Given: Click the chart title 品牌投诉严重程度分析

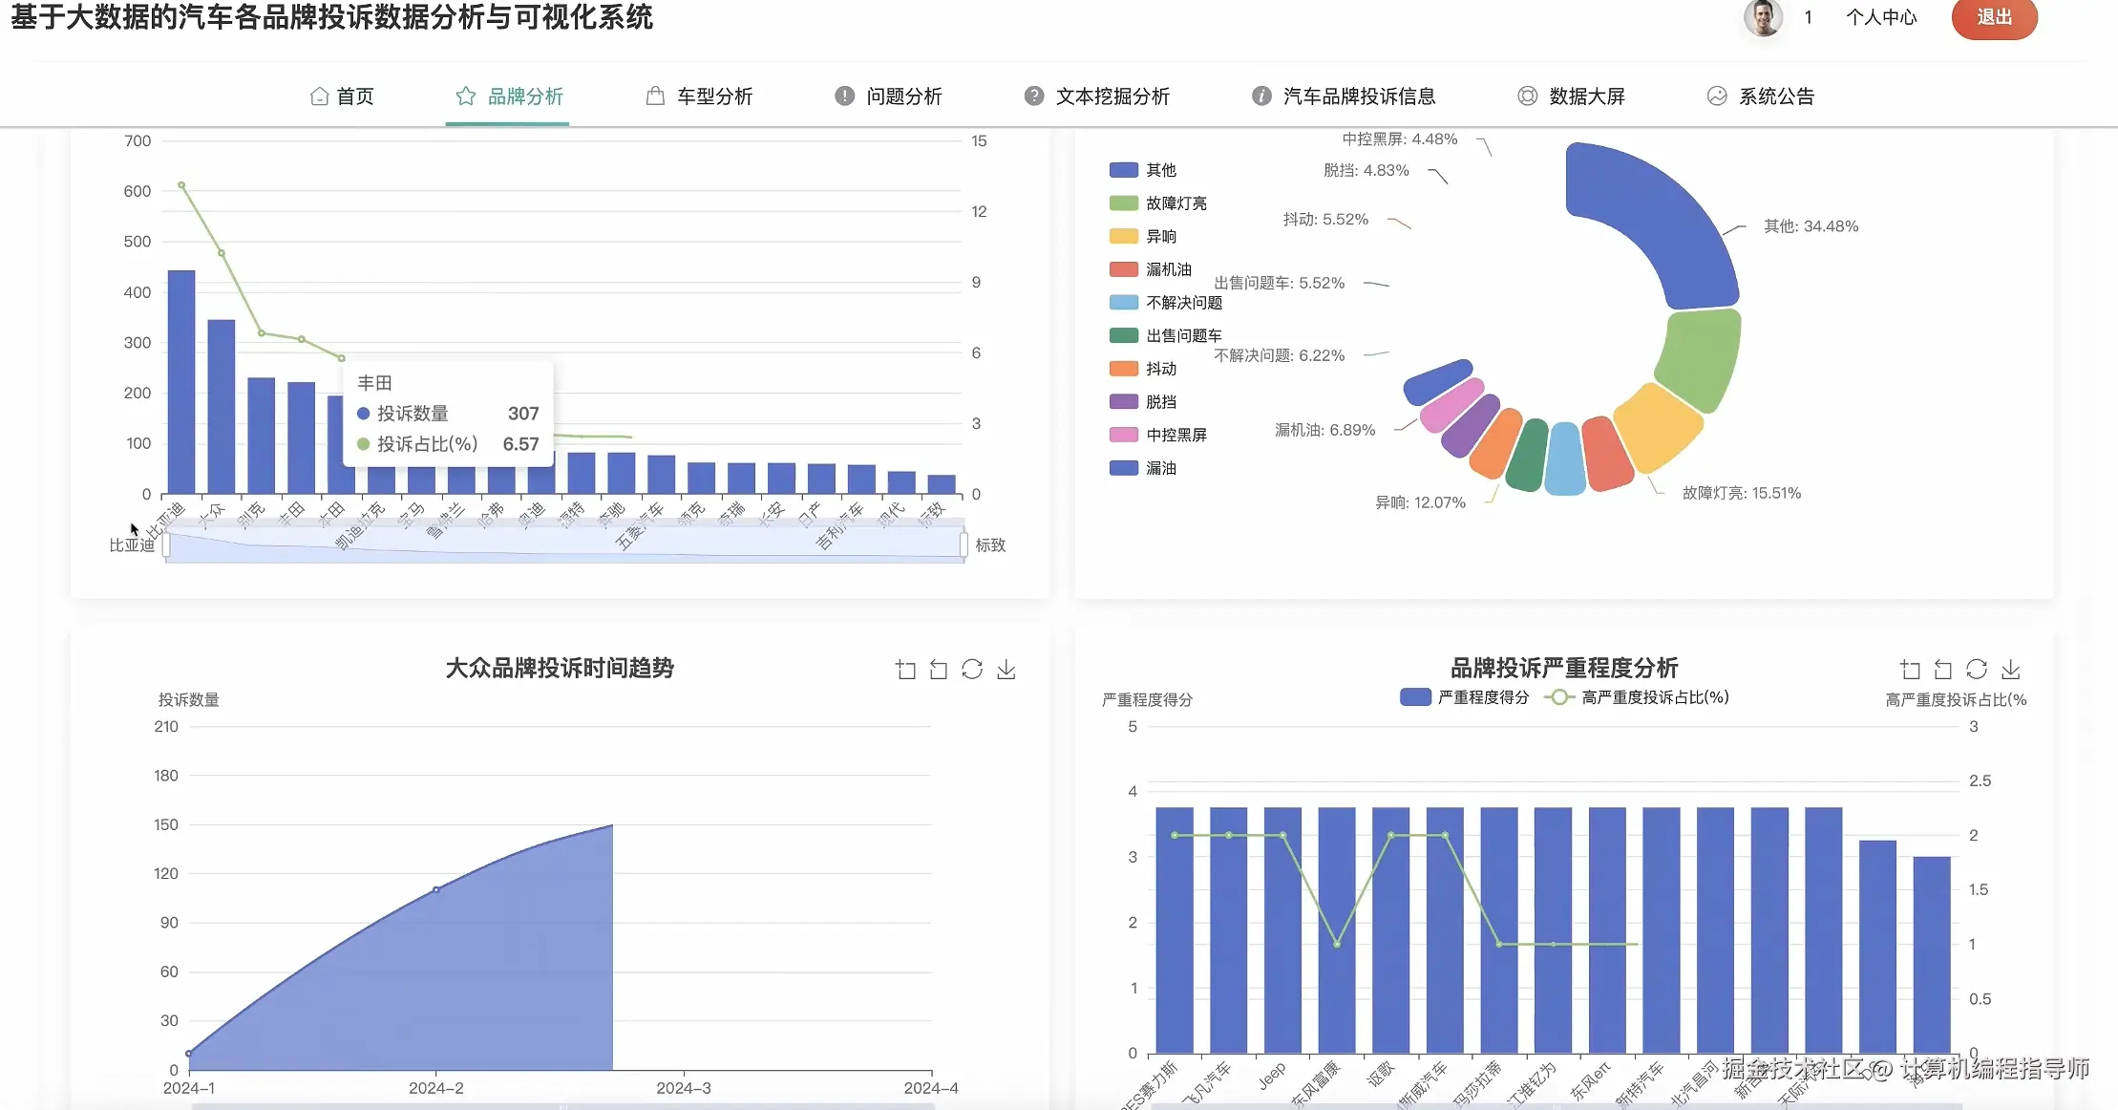Looking at the screenshot, I should pos(1564,668).
